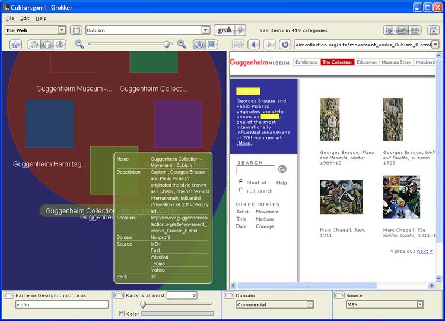Open the Artist directory link
Screen dimensions: 445x321
pos(242,212)
